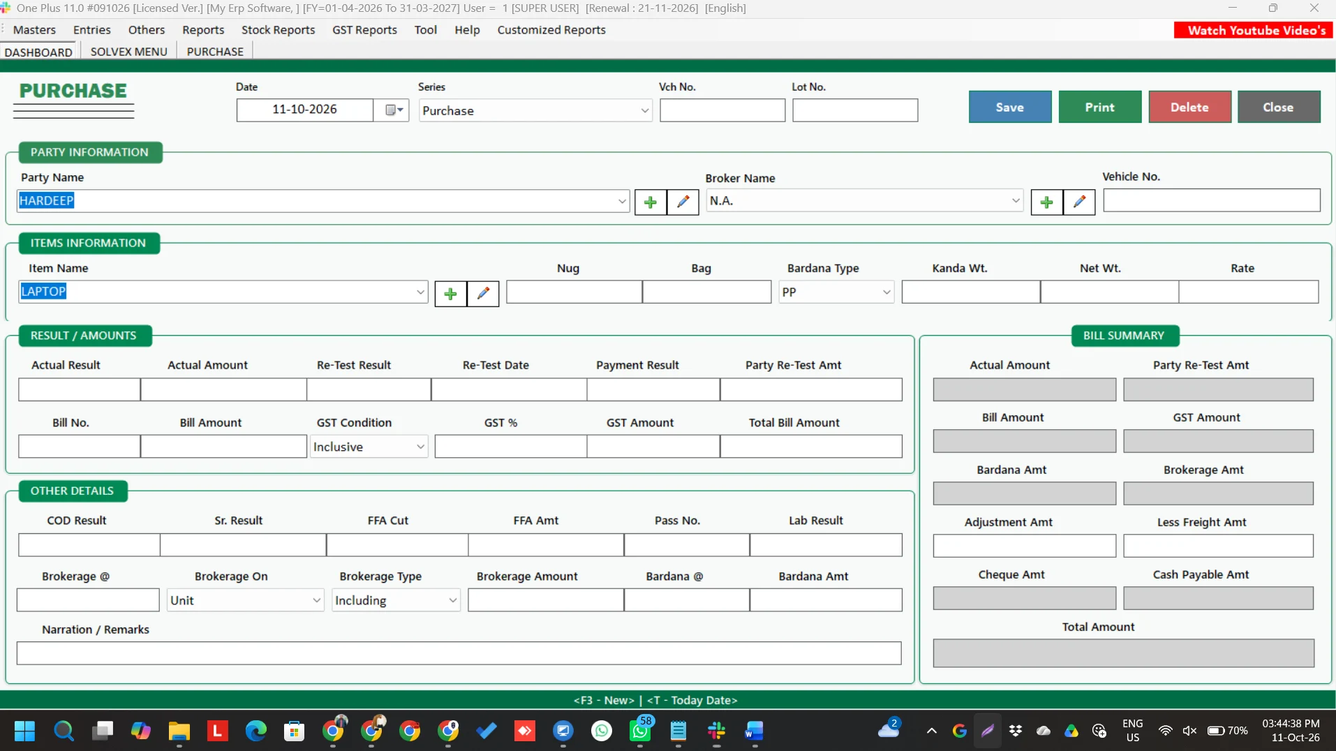The image size is (1336, 751).
Task: Expand the Series dropdown
Action: [644, 111]
